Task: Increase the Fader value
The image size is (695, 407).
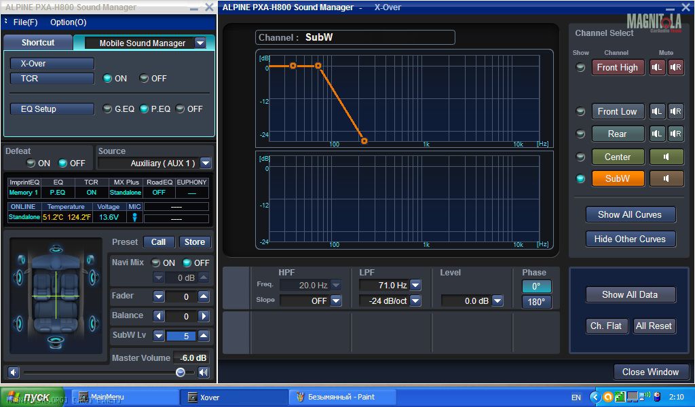Action: point(204,296)
